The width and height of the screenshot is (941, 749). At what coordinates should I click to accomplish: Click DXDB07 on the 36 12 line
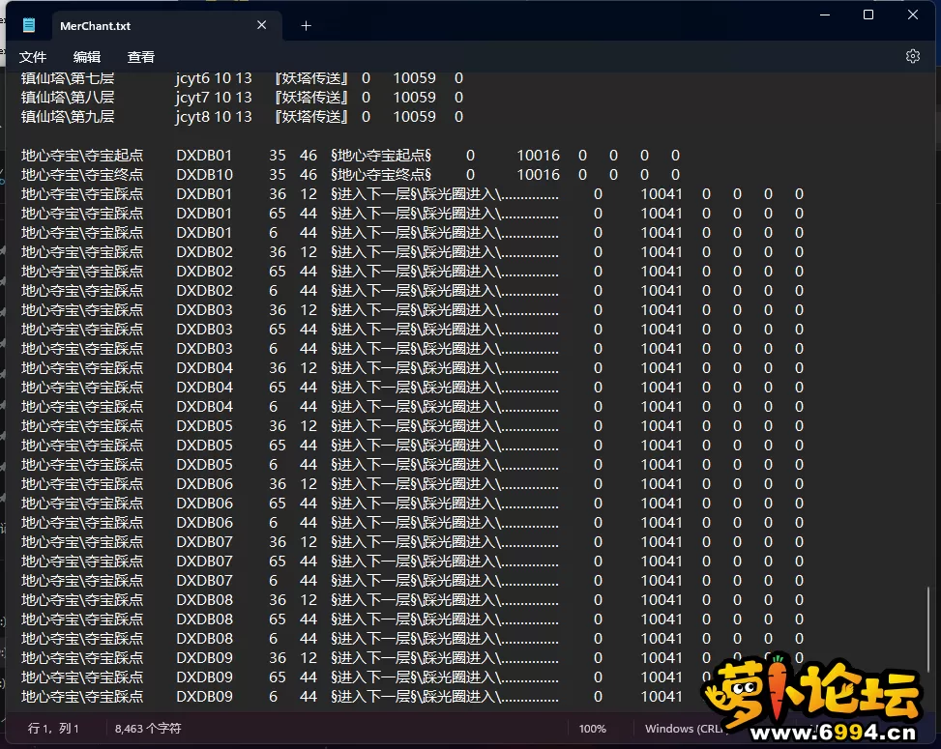point(204,541)
